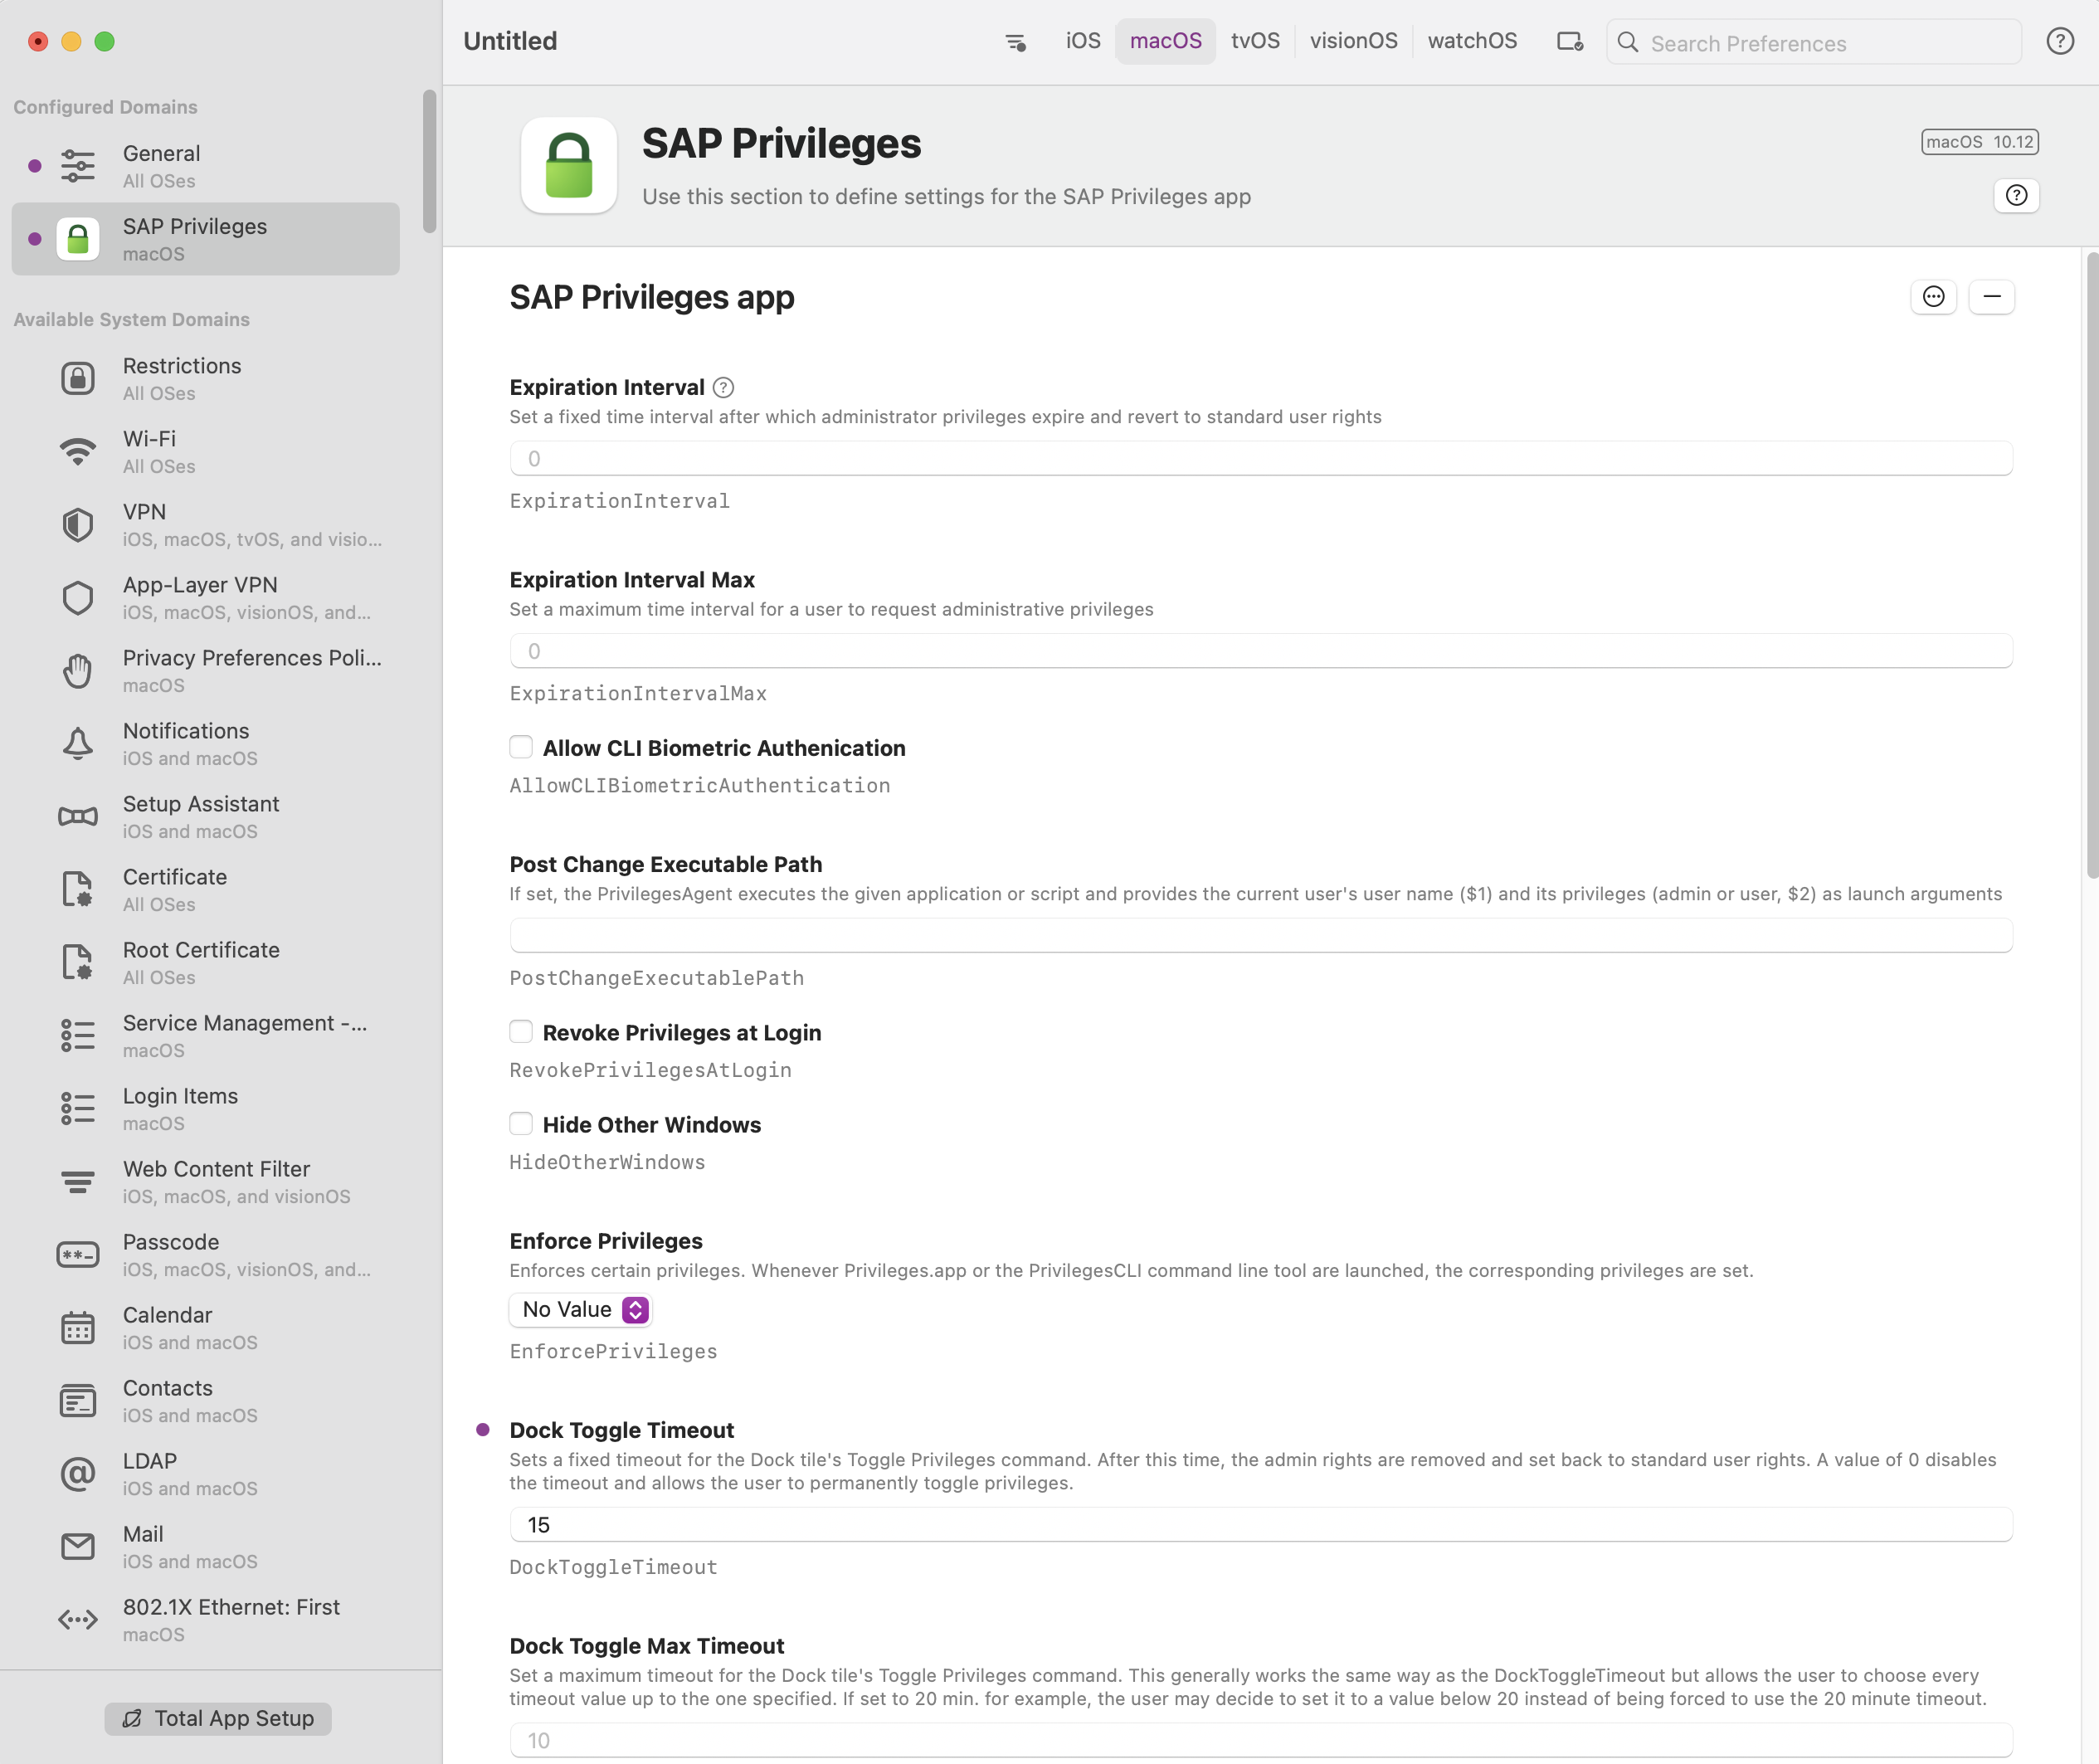The image size is (2099, 1764).
Task: Switch to the macOS platform tab
Action: [1165, 41]
